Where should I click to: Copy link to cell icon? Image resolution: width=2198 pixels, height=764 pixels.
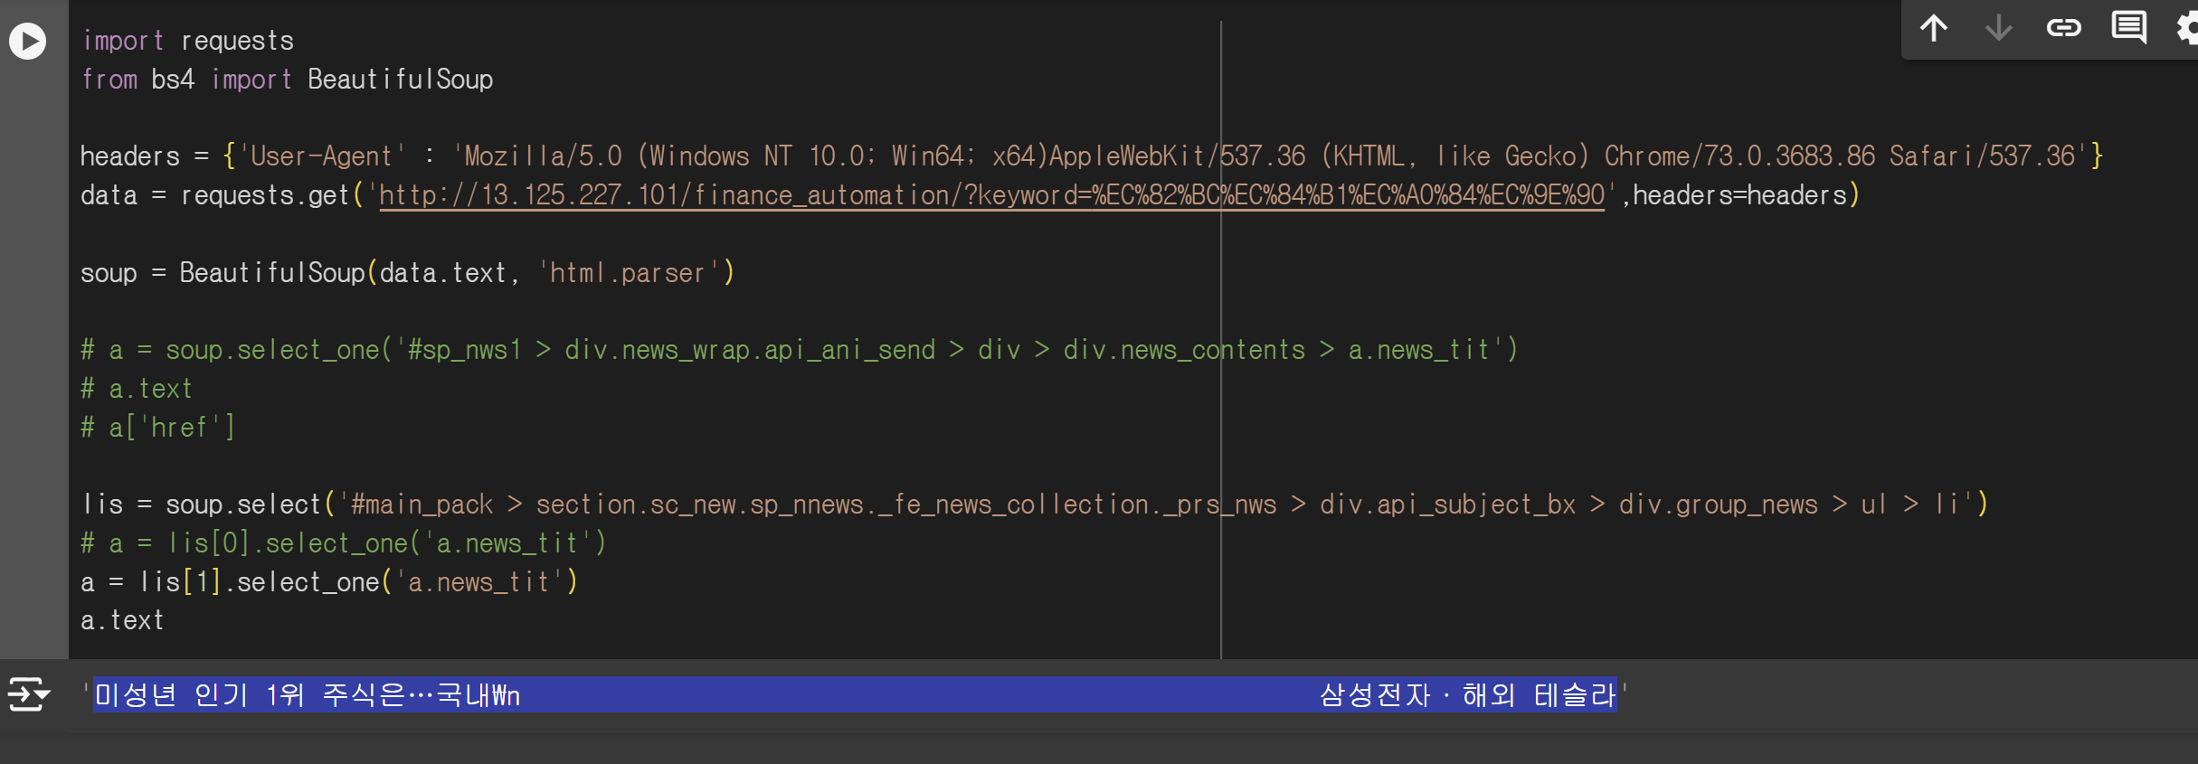tap(2064, 28)
